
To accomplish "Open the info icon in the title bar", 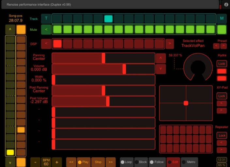I will click(x=226, y=5).
